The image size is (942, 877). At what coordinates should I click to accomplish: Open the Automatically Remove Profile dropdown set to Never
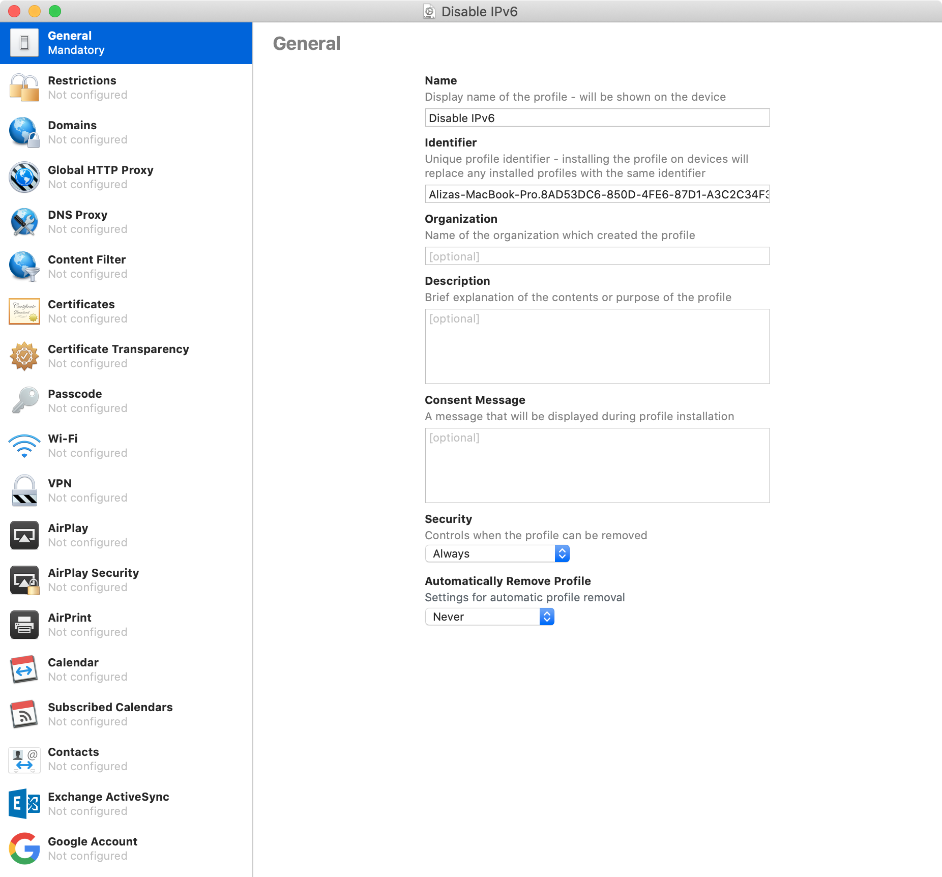click(489, 617)
